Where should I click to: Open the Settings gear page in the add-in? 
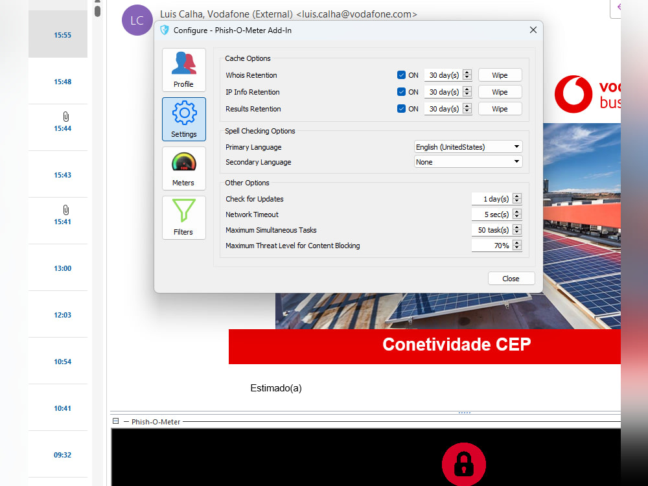[x=183, y=119]
